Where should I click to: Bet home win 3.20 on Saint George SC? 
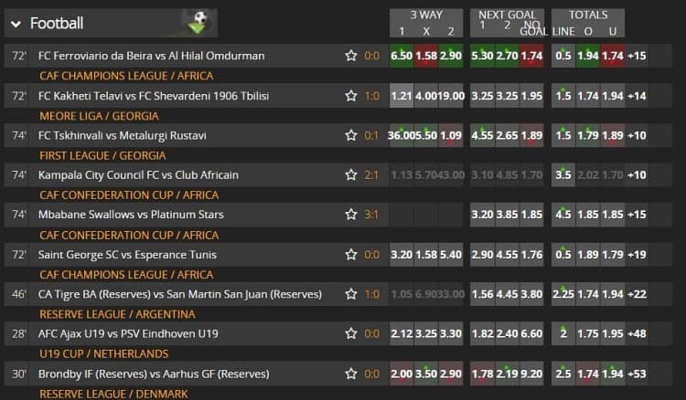(402, 255)
